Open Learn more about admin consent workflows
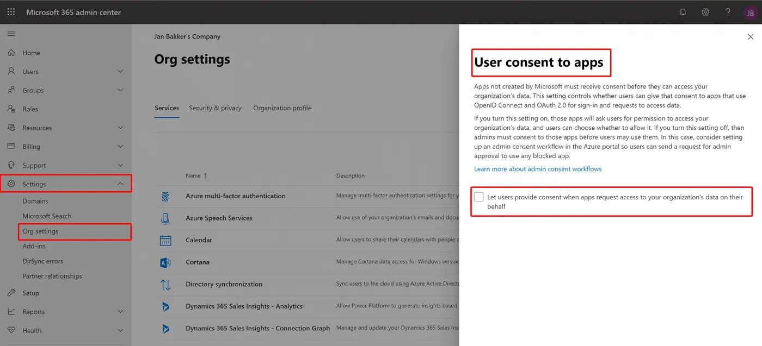Screen dimensions: 762x346 [x=538, y=169]
